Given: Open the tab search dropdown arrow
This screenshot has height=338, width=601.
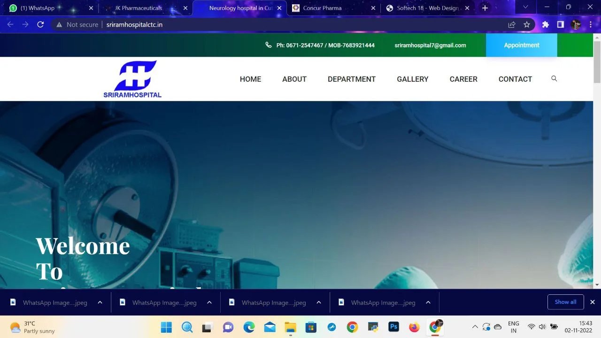Looking at the screenshot, I should click(x=525, y=7).
